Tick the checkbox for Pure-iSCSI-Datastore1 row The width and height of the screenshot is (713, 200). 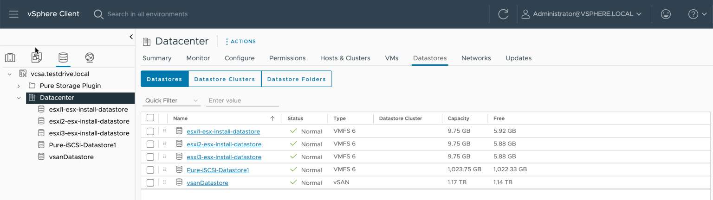pos(150,170)
